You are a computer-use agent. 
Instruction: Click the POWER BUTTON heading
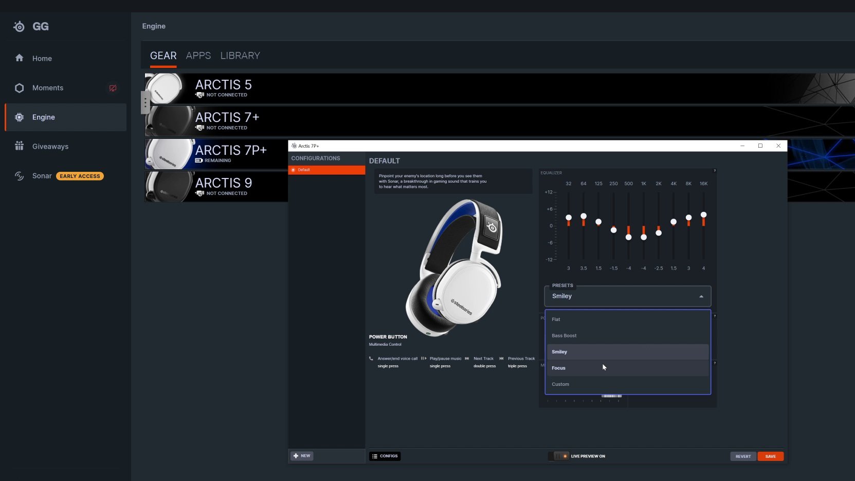[388, 337]
